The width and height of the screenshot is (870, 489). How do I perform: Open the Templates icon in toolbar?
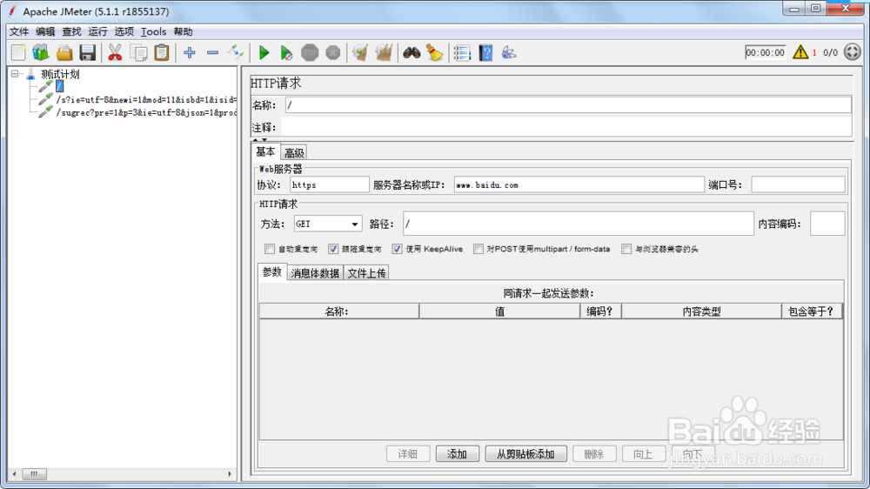[41, 53]
